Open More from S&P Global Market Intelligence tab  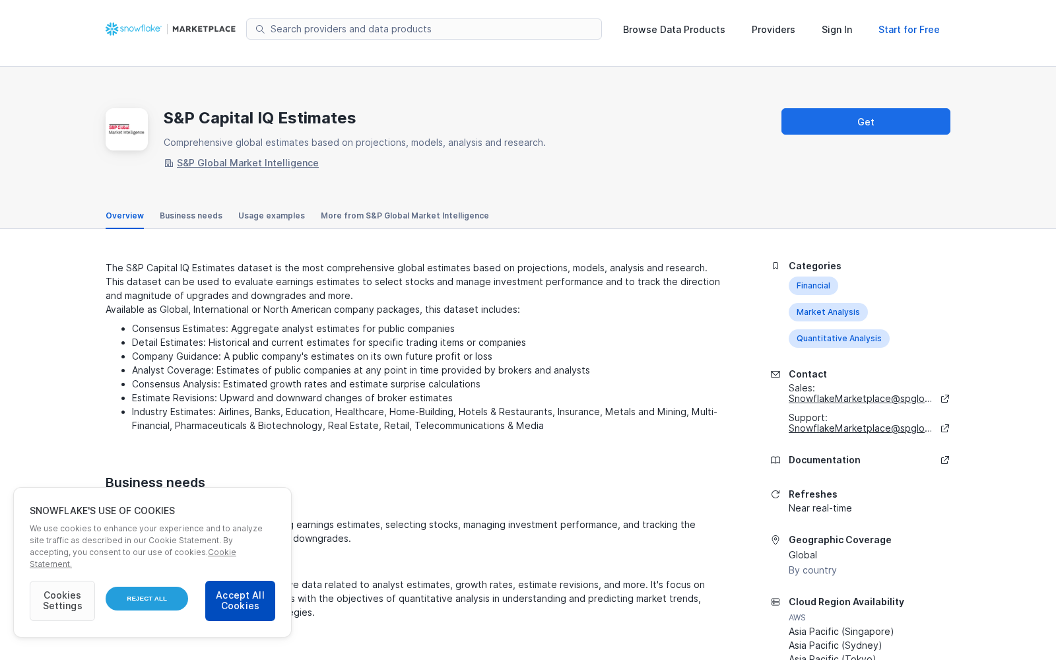(405, 216)
